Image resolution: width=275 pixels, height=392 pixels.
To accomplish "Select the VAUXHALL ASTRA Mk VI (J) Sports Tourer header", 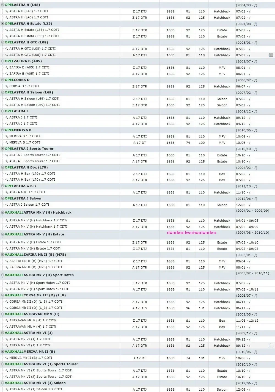I will 41,364.
